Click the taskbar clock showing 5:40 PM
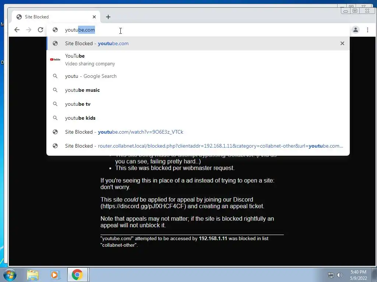Image resolution: width=377 pixels, height=282 pixels. [x=358, y=275]
